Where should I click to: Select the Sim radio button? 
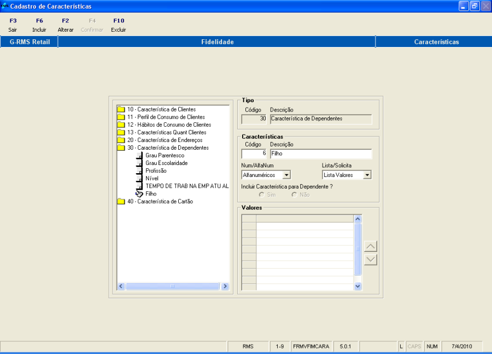pyautogui.click(x=262, y=194)
